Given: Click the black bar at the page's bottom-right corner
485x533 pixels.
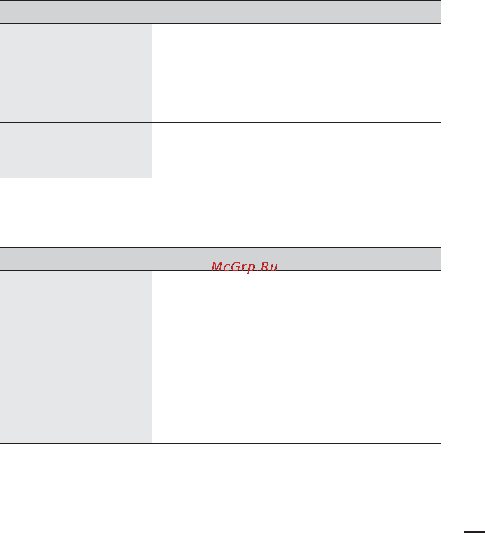Looking at the screenshot, I should tap(475, 532).
